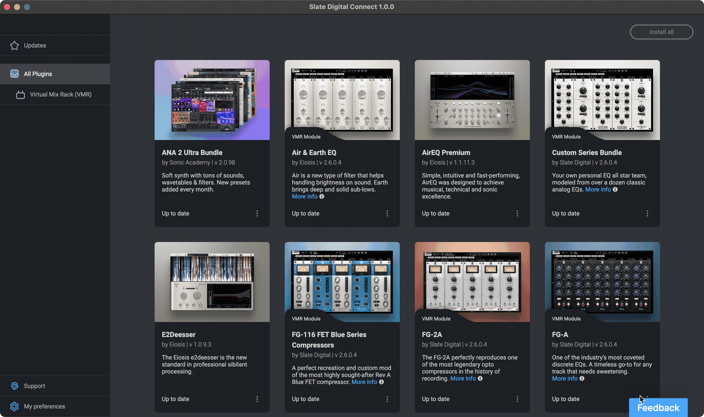704x417 pixels.
Task: Click the FG-116 FET Blue Series thumbnail
Action: (x=342, y=282)
